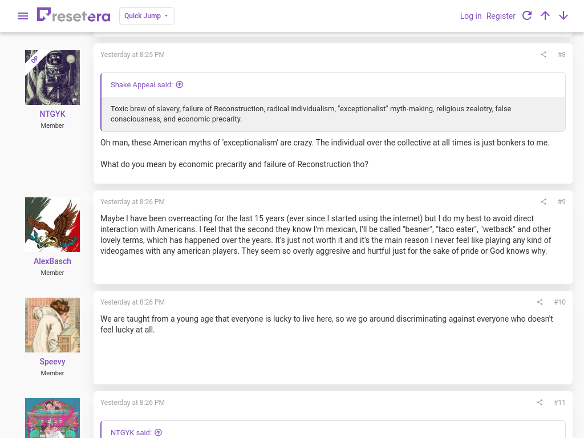Expand the Quick Jump dropdown
The image size is (584, 438).
(147, 16)
